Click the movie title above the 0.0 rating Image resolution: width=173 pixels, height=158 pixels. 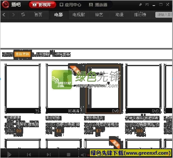point(13,118)
